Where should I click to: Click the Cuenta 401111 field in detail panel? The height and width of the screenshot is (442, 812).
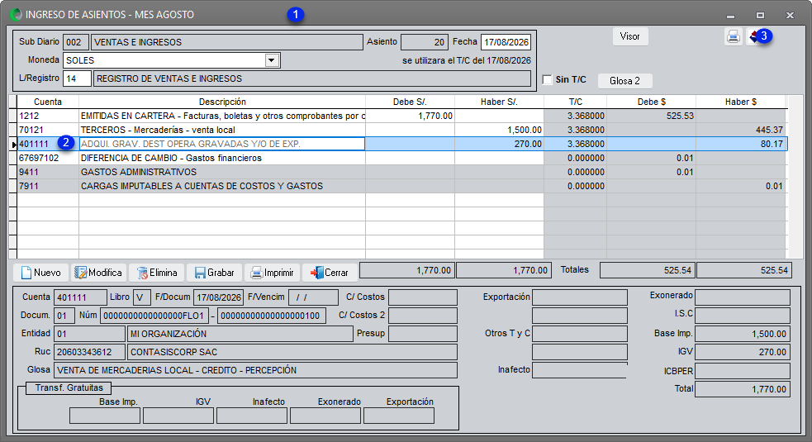click(80, 297)
